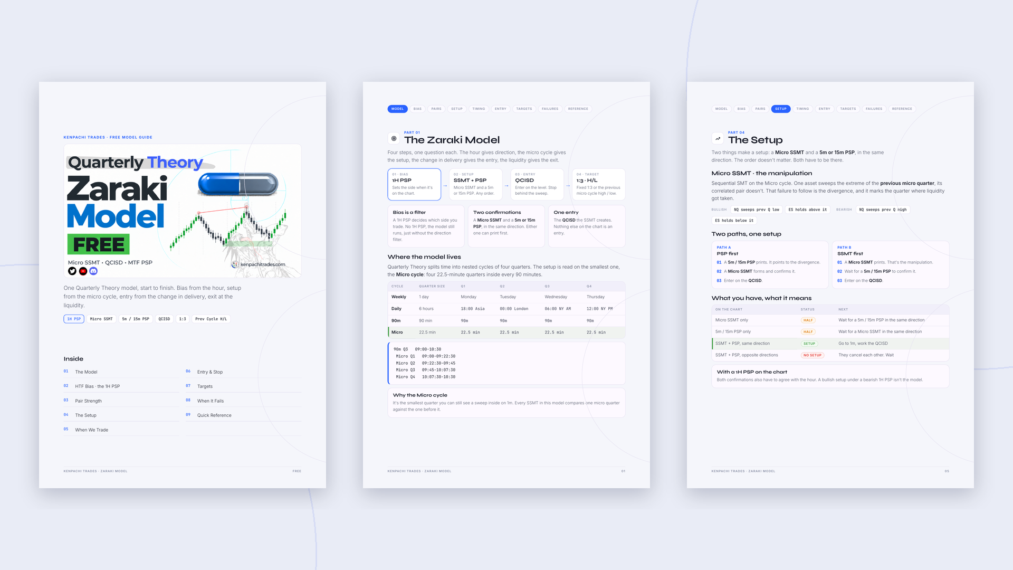The width and height of the screenshot is (1013, 570).
Task: Click the highlighted Micro row in the cycle table
Action: (506, 332)
